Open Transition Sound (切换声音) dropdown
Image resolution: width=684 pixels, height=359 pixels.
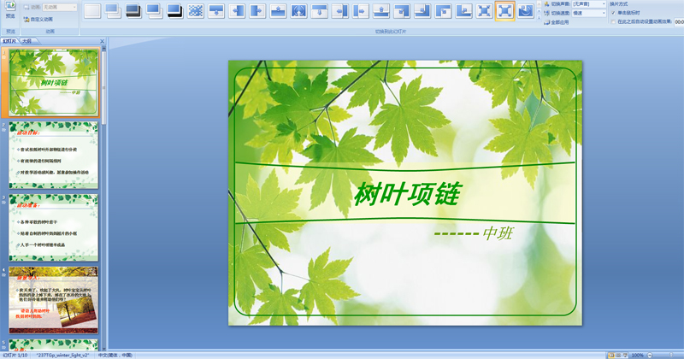(x=589, y=4)
